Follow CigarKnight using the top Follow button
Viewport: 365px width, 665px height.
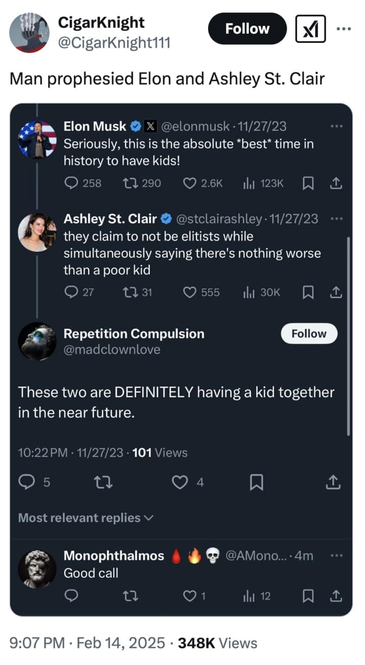coord(247,29)
